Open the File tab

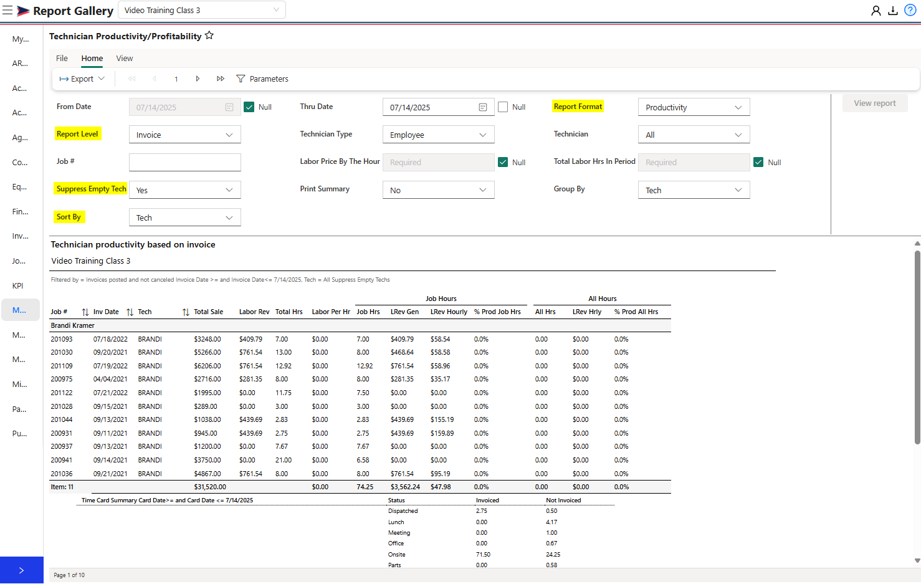coord(62,58)
